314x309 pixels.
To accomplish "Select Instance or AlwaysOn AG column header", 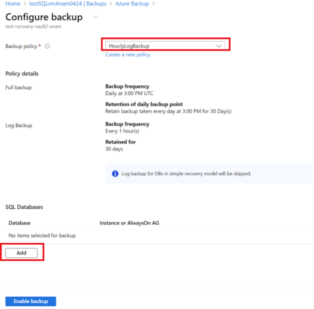I will tap(129, 223).
